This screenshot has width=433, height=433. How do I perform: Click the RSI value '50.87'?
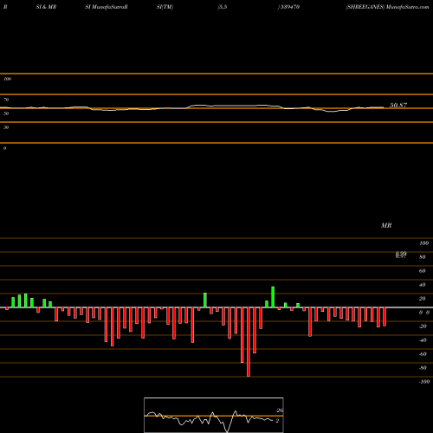(398, 105)
